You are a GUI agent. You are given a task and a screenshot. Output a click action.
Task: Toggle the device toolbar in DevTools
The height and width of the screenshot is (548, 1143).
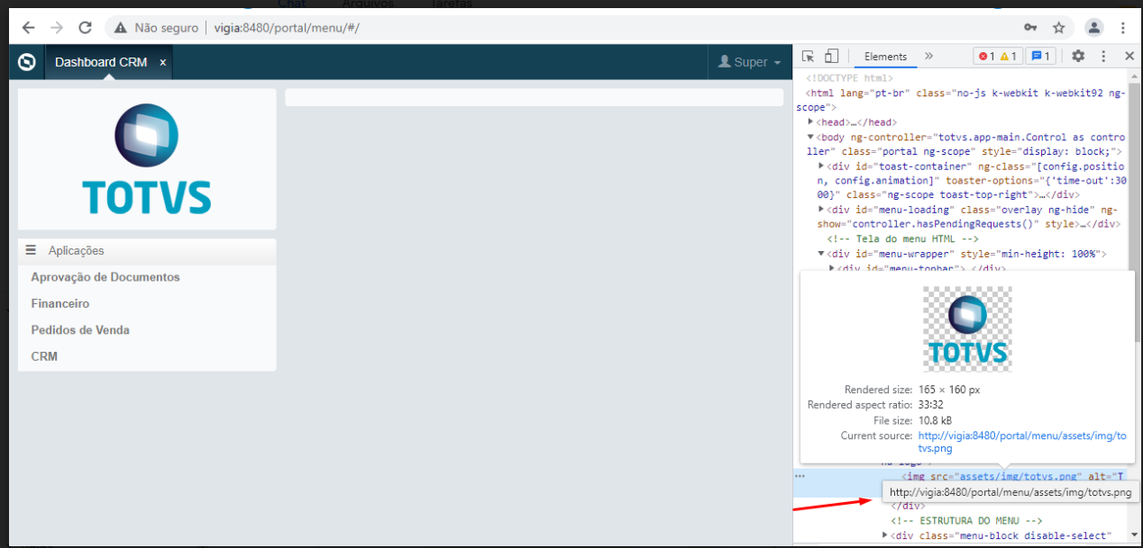coord(831,57)
